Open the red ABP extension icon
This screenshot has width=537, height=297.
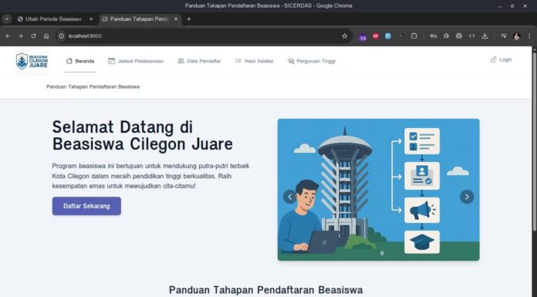[376, 36]
